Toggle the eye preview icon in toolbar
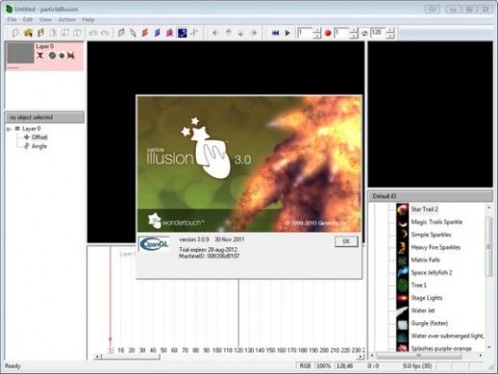498x374 pixels. click(x=364, y=33)
